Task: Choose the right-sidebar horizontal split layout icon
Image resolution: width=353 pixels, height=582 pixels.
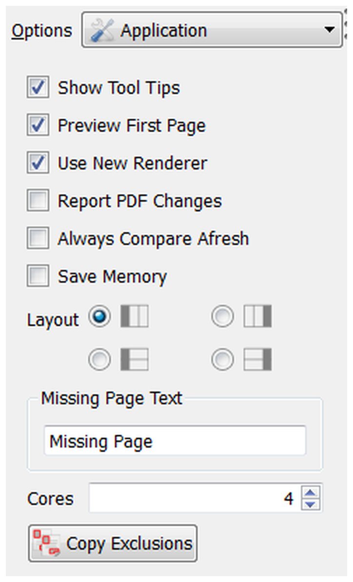Action: point(257,359)
